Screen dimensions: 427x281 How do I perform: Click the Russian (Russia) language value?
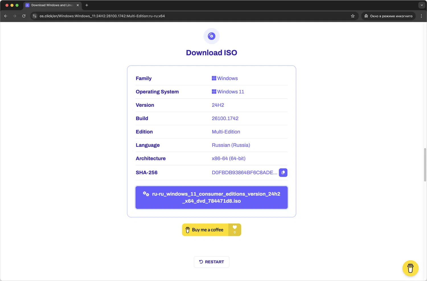click(x=231, y=145)
